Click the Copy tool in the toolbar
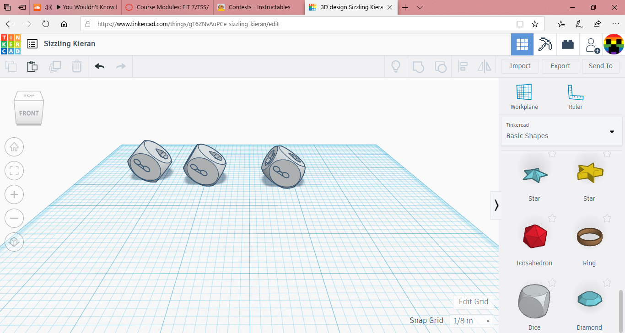This screenshot has width=625, height=333. [x=11, y=67]
